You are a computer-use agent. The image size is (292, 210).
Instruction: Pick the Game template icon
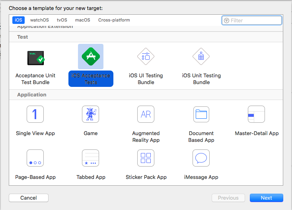point(91,114)
